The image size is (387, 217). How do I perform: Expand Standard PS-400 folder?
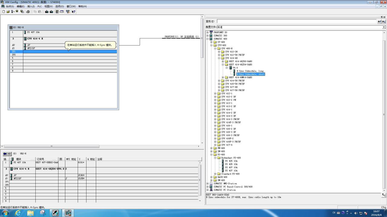pyautogui.click(x=215, y=174)
